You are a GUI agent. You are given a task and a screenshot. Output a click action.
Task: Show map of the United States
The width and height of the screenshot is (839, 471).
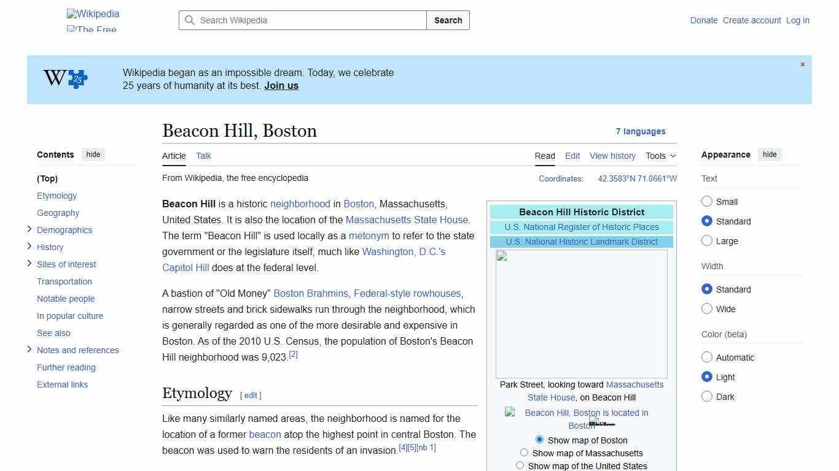520,465
